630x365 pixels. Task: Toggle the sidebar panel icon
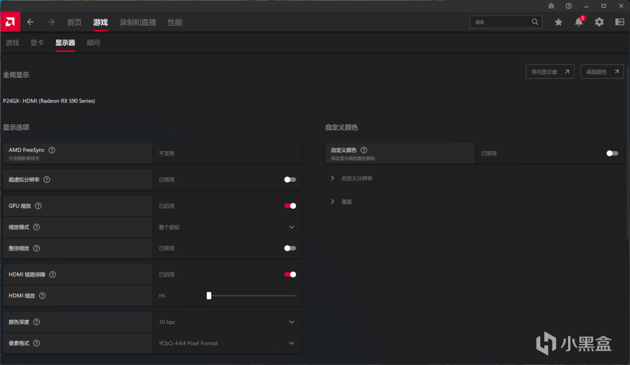pos(620,22)
